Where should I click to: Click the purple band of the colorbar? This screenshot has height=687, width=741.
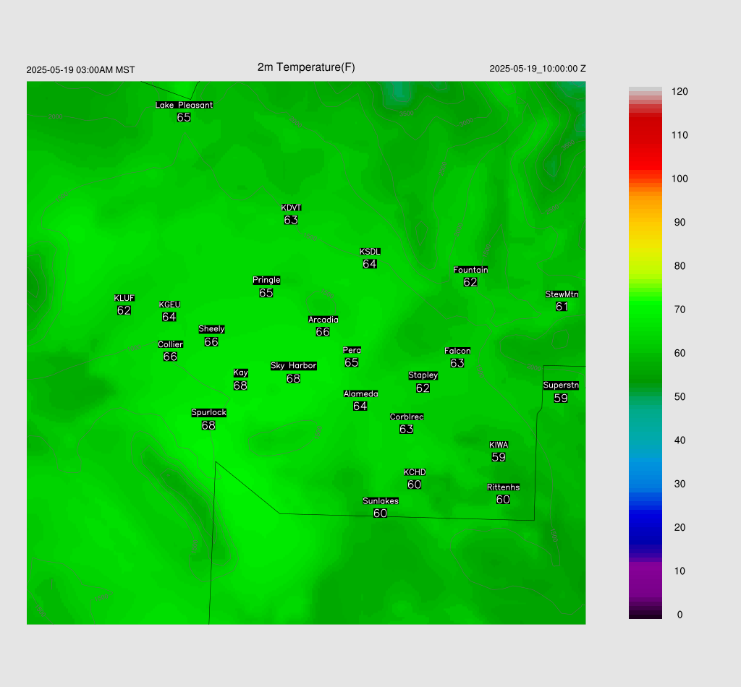pos(645,579)
